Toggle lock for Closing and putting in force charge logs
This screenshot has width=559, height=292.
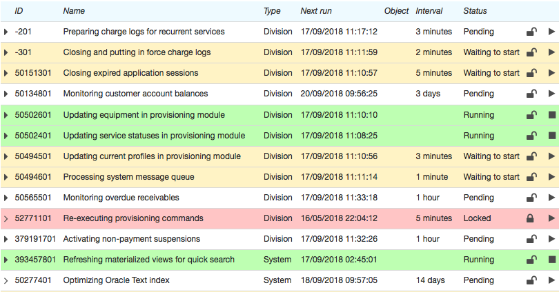(x=531, y=52)
